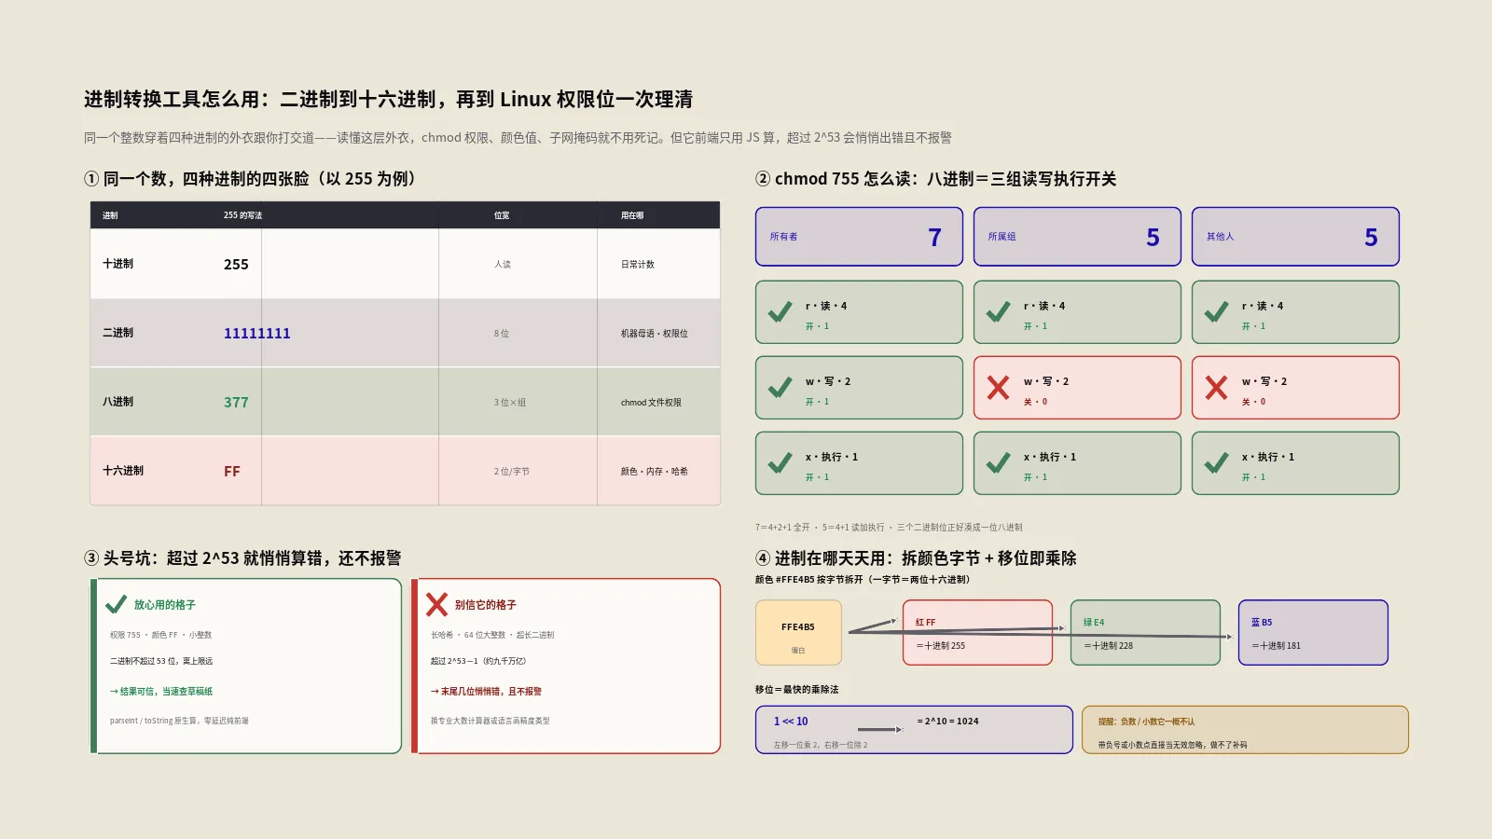Viewport: 1492px width, 839px height.
Task: Click the text 左移一位乘 2,右移一位除 2
Action: 821,746
